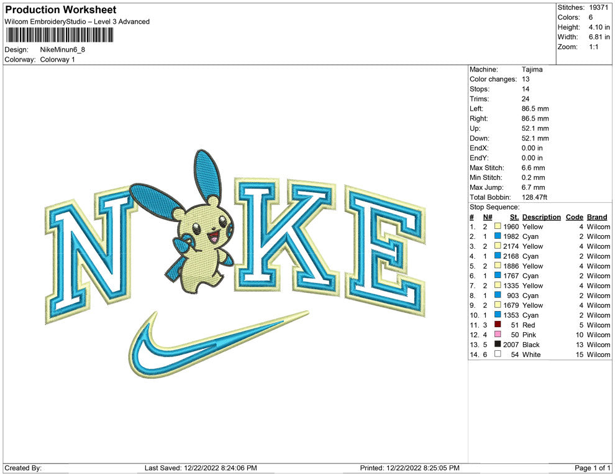Click the Up value '52.1 mm'
The height and width of the screenshot is (474, 615).
[x=535, y=128]
